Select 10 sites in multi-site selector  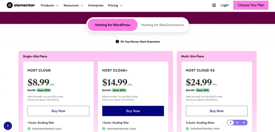click(237, 123)
